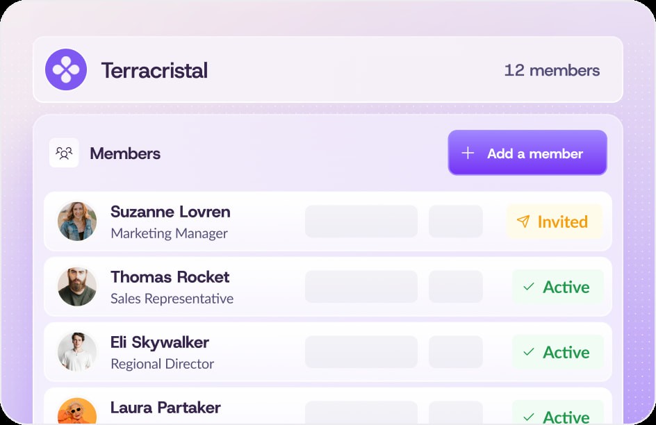
Task: Select the Members group icon
Action: (x=64, y=153)
